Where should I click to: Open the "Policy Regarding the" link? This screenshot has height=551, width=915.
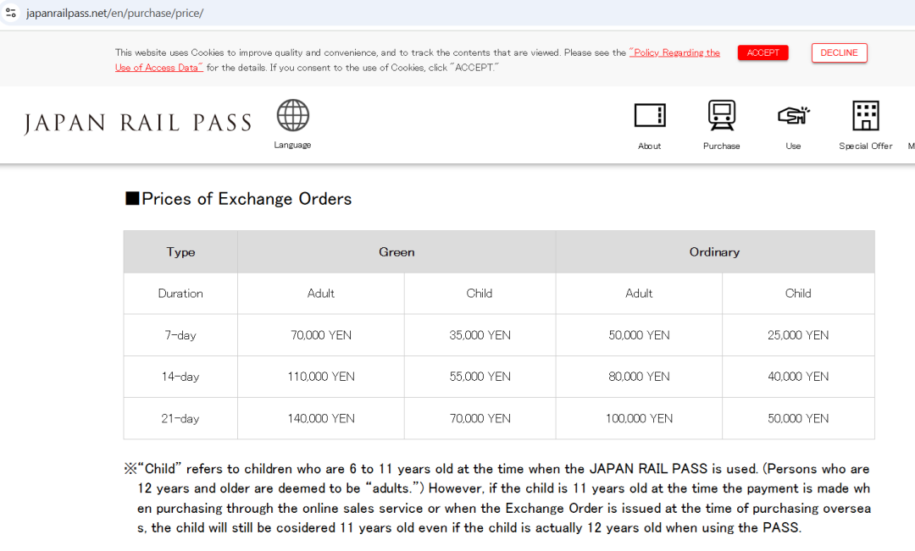(x=674, y=52)
